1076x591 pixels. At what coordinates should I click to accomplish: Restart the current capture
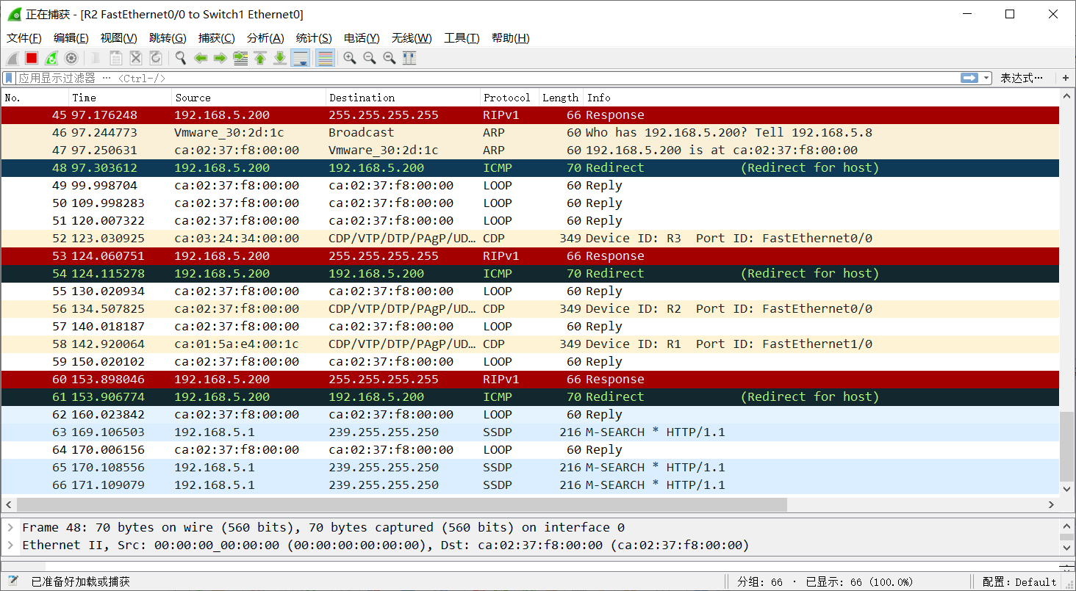point(51,58)
